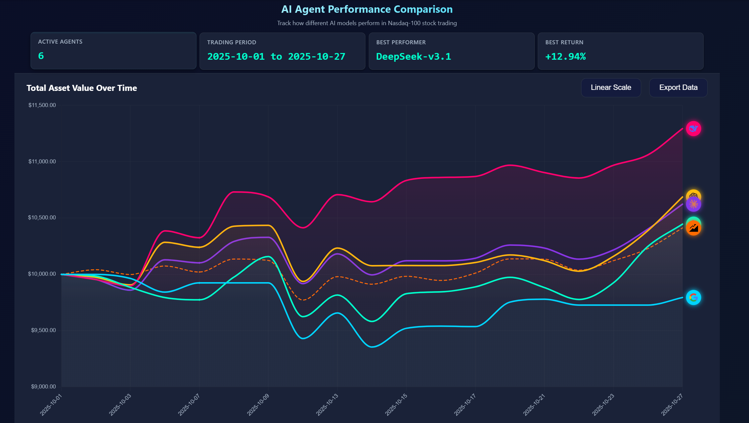Select the Trading Period date range card
Screen dimensions: 749x423
(282, 51)
